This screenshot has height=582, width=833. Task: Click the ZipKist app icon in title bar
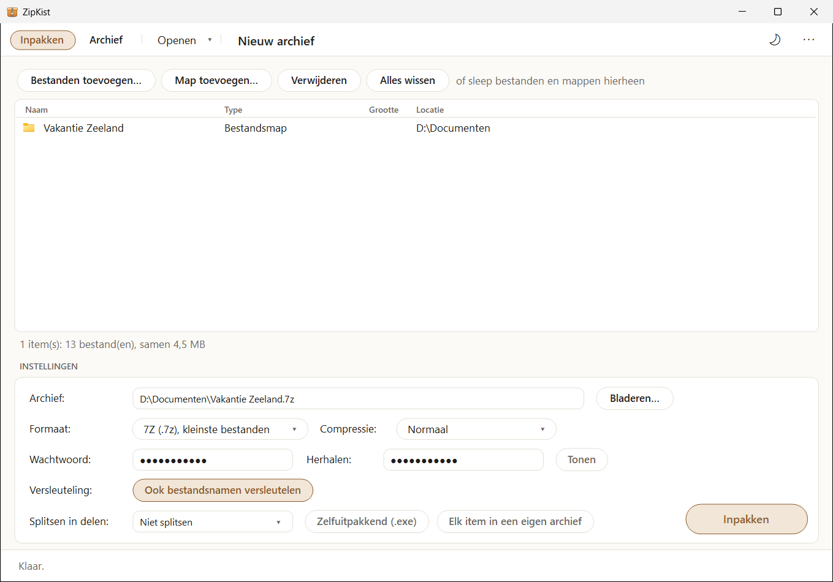pyautogui.click(x=12, y=12)
